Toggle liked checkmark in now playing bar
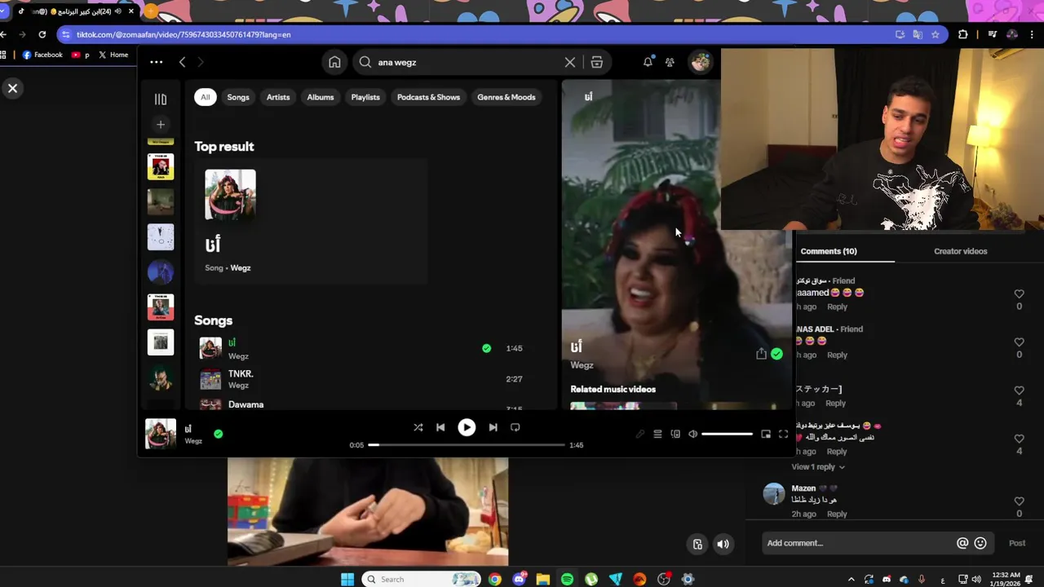This screenshot has width=1044, height=587. 218,434
